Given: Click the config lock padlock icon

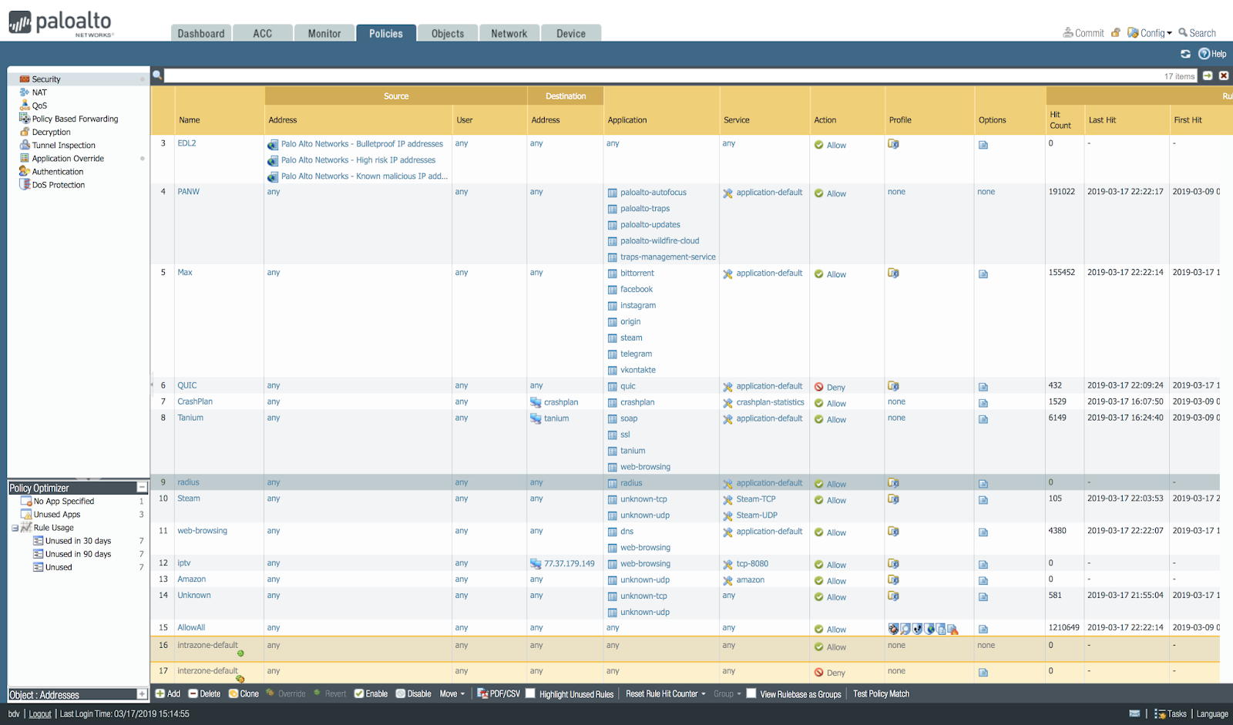Looking at the screenshot, I should (x=1115, y=33).
